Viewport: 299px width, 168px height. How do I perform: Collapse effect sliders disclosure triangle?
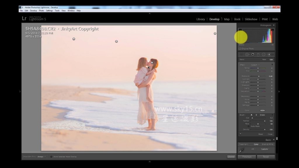[272, 65]
